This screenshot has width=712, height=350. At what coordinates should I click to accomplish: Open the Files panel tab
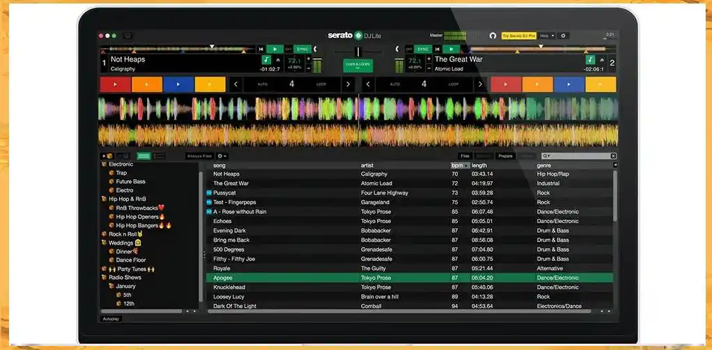click(465, 156)
